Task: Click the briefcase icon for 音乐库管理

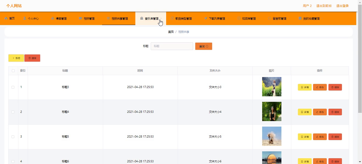Action: pyautogui.click(x=142, y=18)
